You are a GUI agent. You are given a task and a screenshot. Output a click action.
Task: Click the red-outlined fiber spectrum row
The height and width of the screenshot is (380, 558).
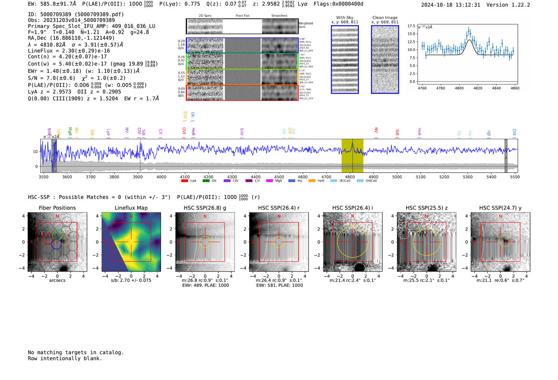242,93
